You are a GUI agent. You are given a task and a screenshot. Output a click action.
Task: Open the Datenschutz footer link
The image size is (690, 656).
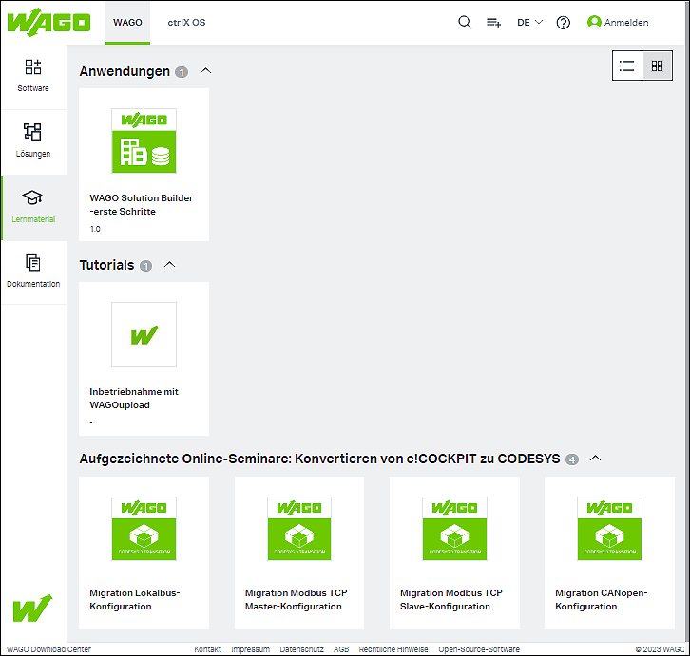point(302,649)
